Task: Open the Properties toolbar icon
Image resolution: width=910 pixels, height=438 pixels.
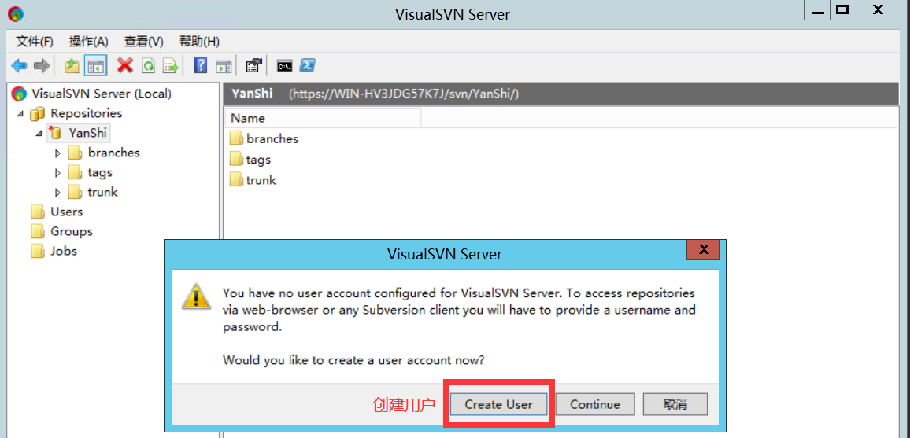Action: tap(253, 65)
